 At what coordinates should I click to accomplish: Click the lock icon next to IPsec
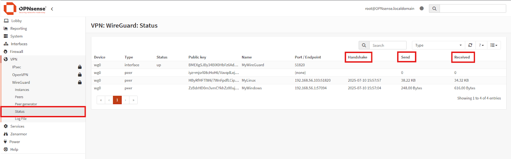[80, 67]
